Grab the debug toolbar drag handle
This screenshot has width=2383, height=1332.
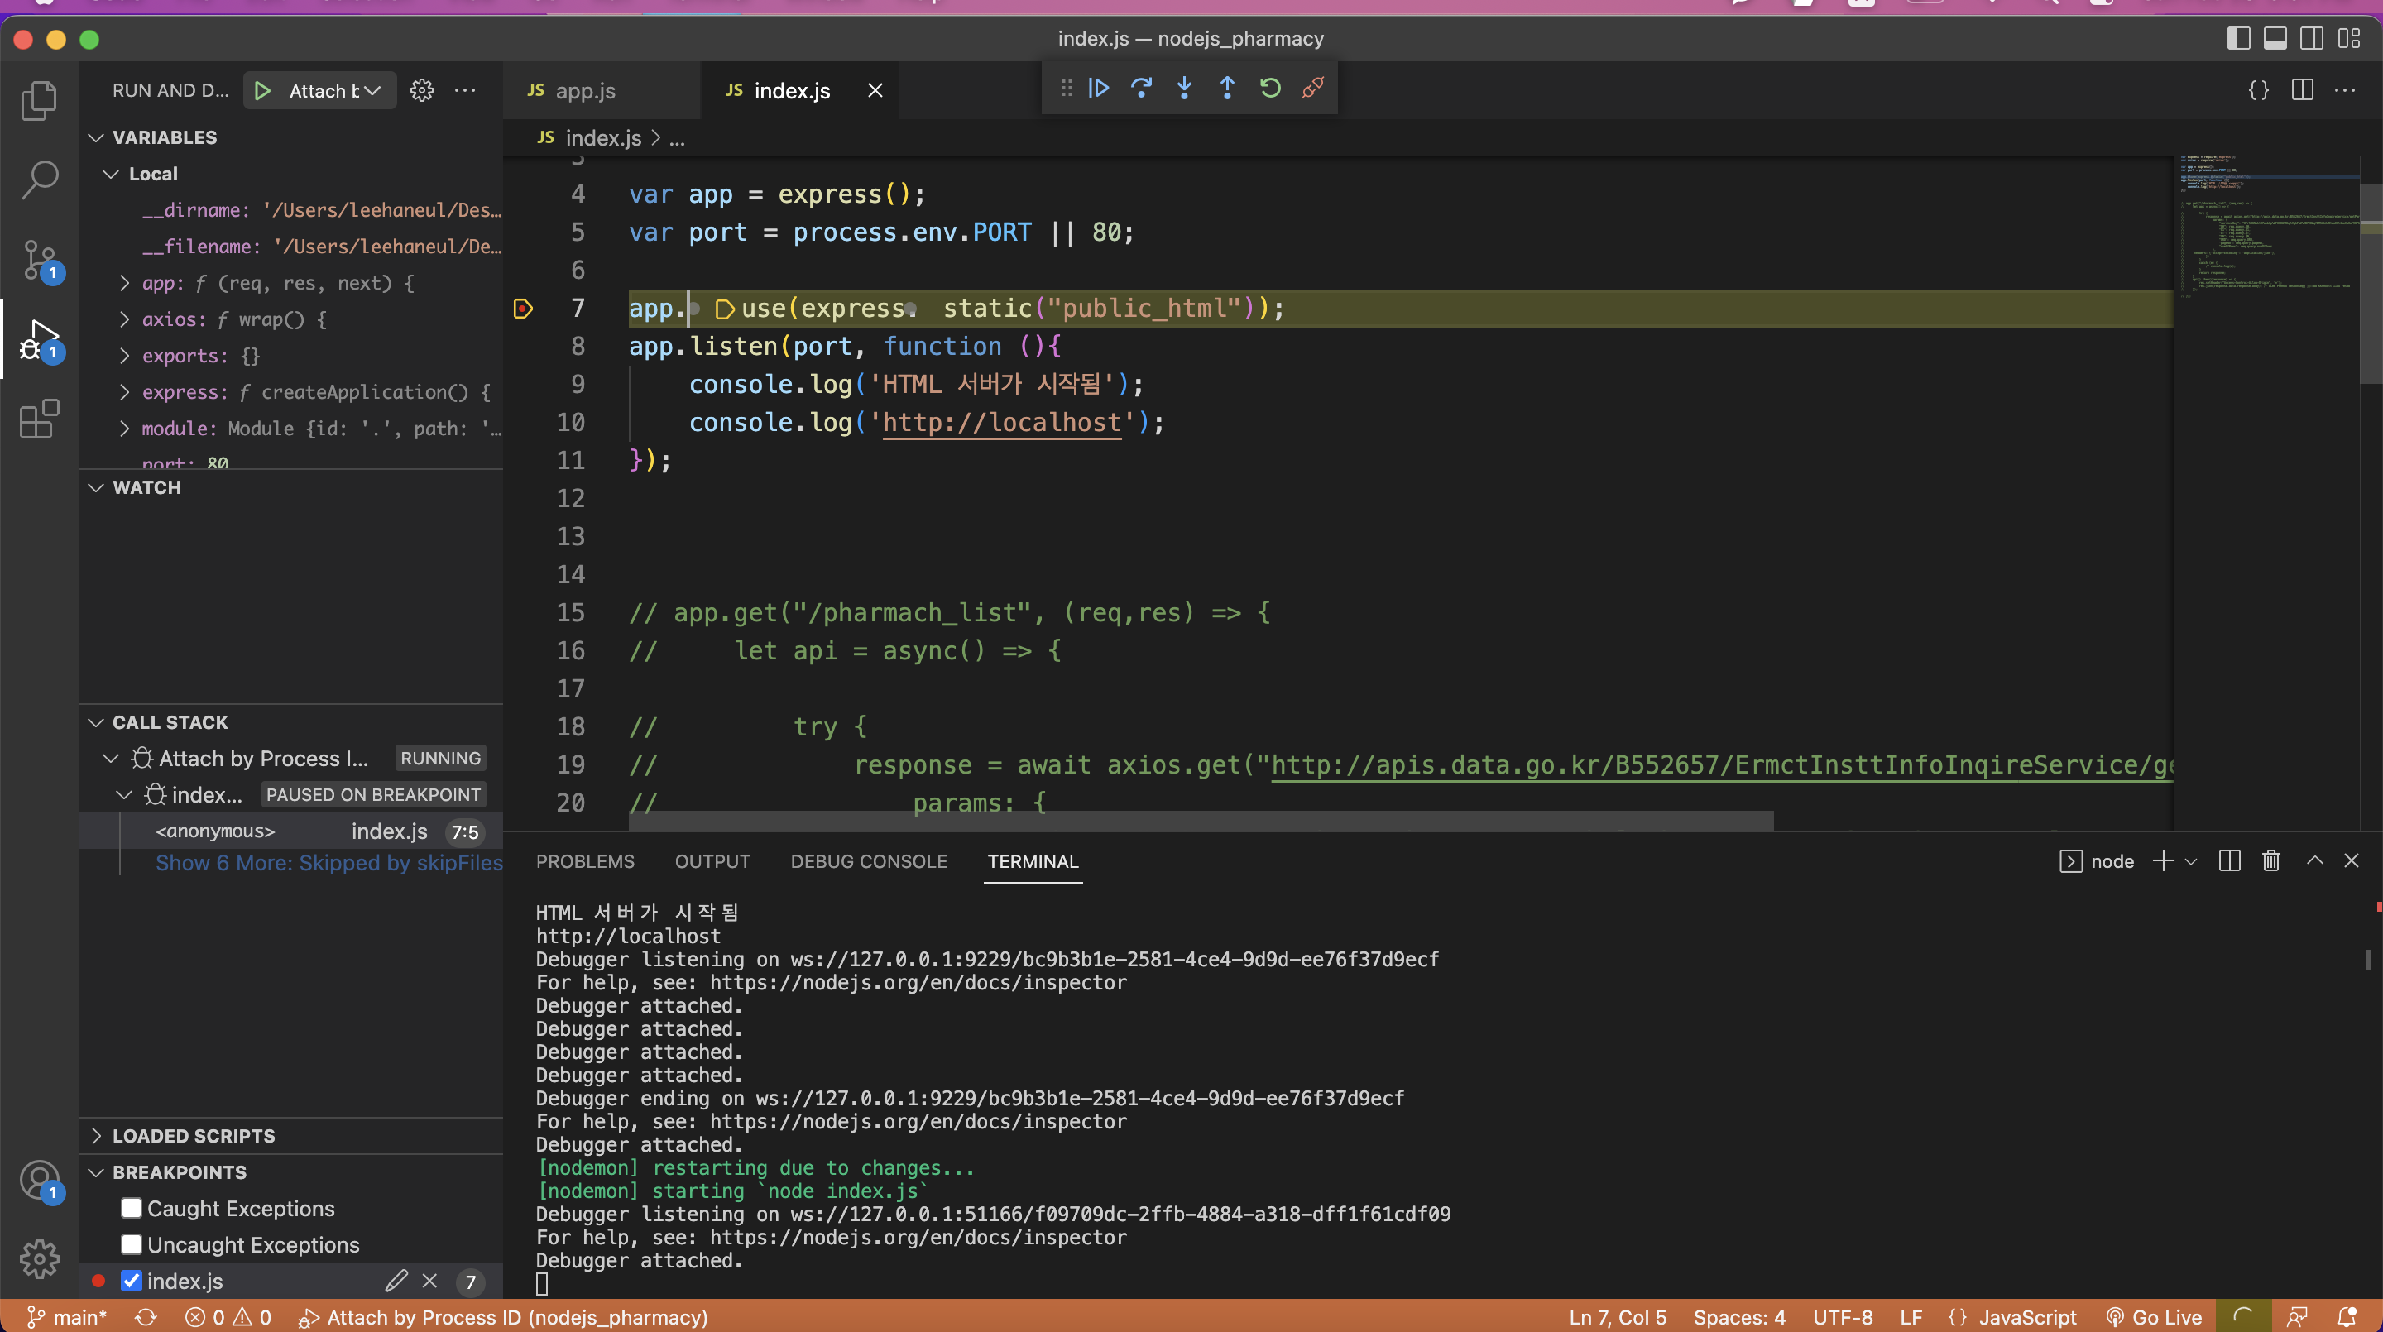click(x=1066, y=88)
